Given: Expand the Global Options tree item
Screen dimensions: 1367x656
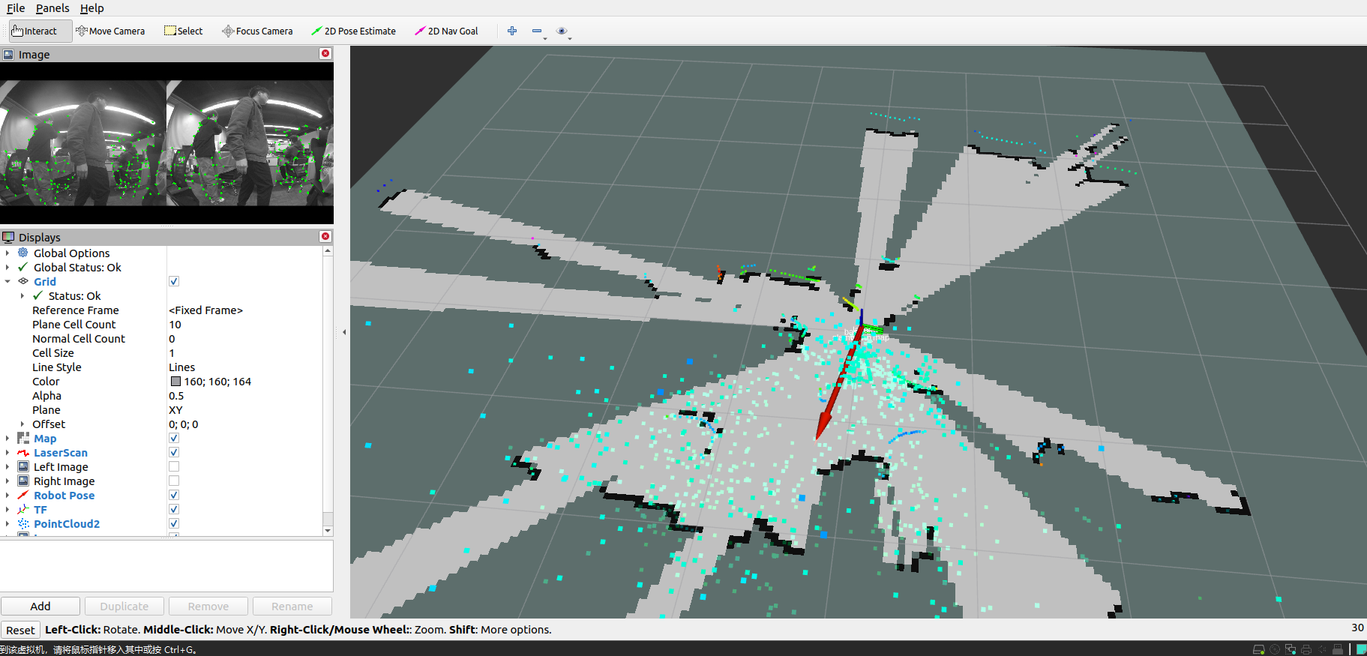Looking at the screenshot, I should click(x=7, y=253).
